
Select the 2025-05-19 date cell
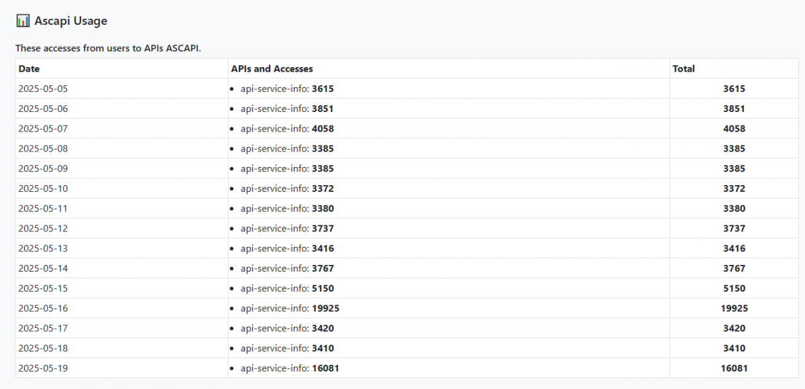[43, 368]
